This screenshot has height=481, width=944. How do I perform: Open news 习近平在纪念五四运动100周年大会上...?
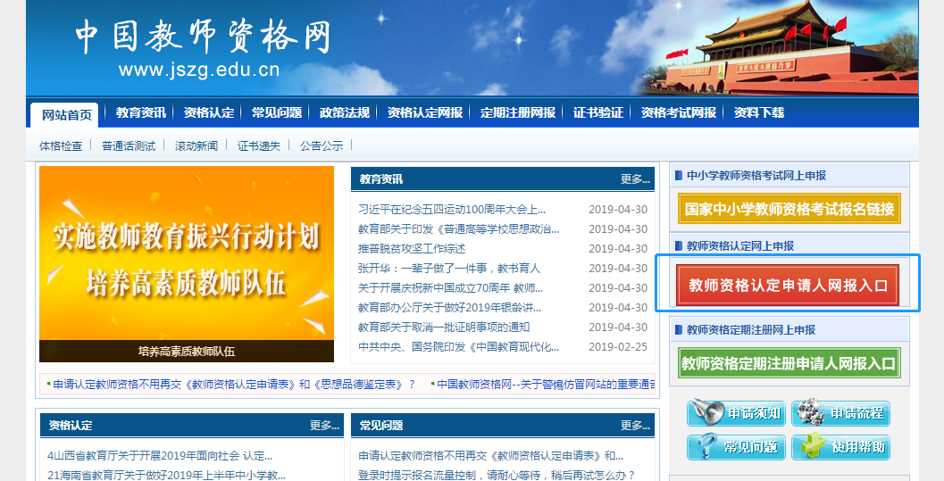coord(452,209)
